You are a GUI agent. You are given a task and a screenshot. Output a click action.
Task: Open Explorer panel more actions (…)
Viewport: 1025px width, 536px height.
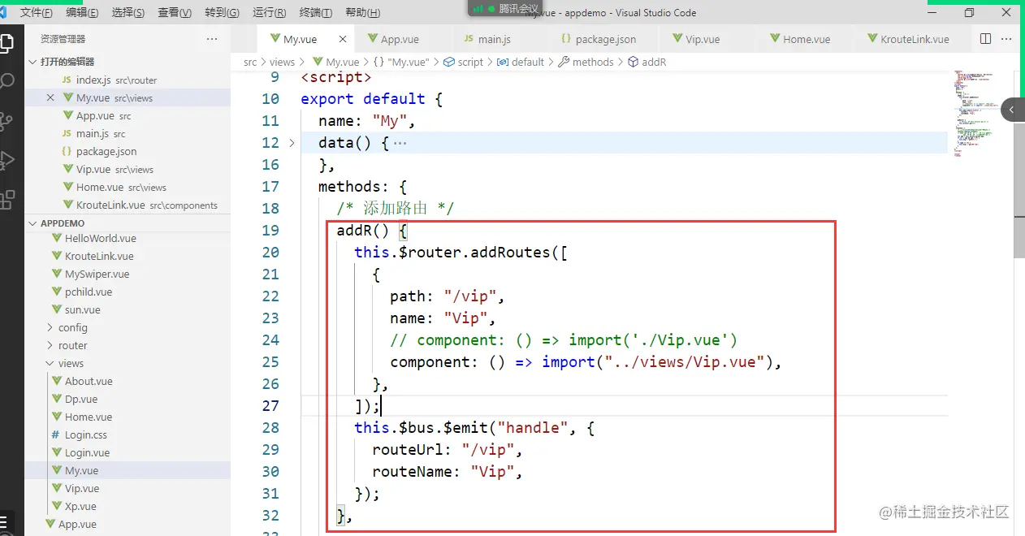pos(212,39)
